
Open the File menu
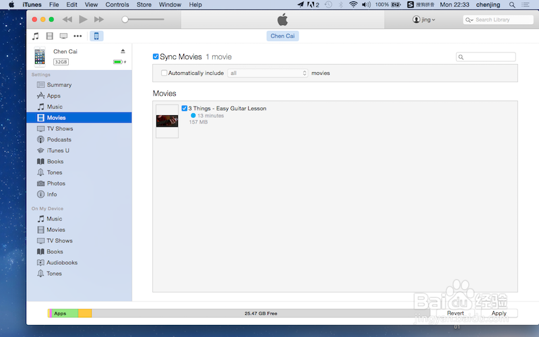[54, 5]
